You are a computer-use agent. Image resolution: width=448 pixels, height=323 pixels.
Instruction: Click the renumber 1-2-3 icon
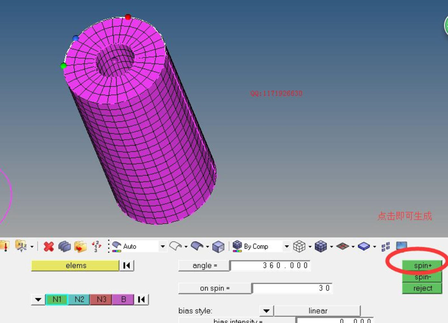pos(97,246)
